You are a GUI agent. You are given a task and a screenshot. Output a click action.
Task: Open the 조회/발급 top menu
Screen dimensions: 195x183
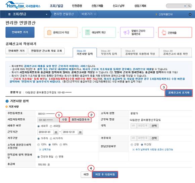pyautogui.click(x=56, y=6)
